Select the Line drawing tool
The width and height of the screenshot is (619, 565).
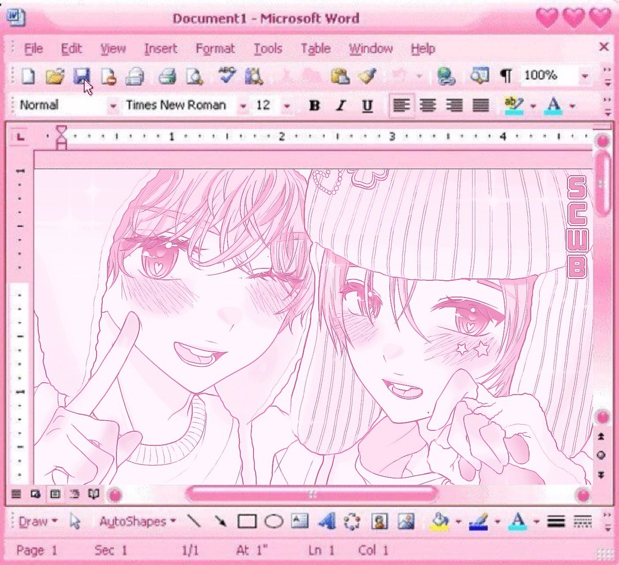pos(194,522)
